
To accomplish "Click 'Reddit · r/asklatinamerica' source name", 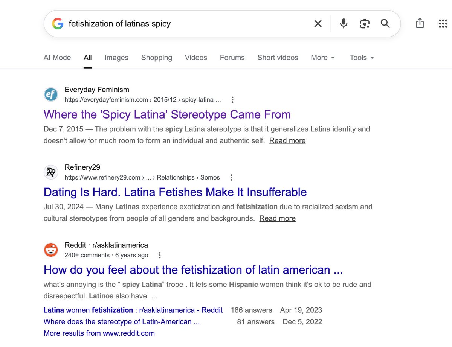I will pyautogui.click(x=106, y=245).
